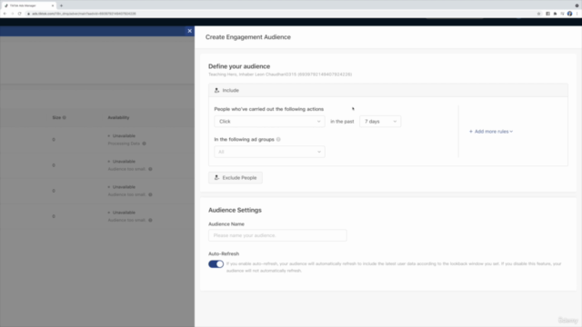Click the browser address bar URL
The height and width of the screenshot is (327, 582).
click(x=84, y=14)
